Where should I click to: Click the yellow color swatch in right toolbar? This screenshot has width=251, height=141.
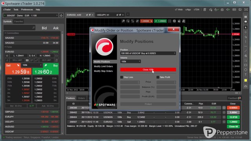pyautogui.click(x=246, y=80)
